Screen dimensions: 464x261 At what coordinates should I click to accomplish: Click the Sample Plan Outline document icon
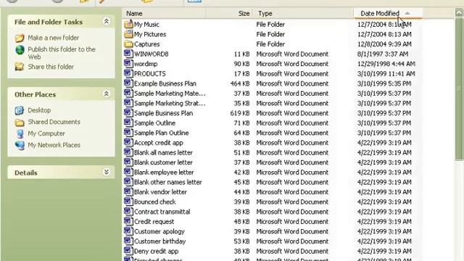128,133
